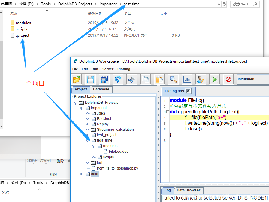Sort by 名称 column in top Explorer
This screenshot has height=202, width=269.
(x=13, y=14)
